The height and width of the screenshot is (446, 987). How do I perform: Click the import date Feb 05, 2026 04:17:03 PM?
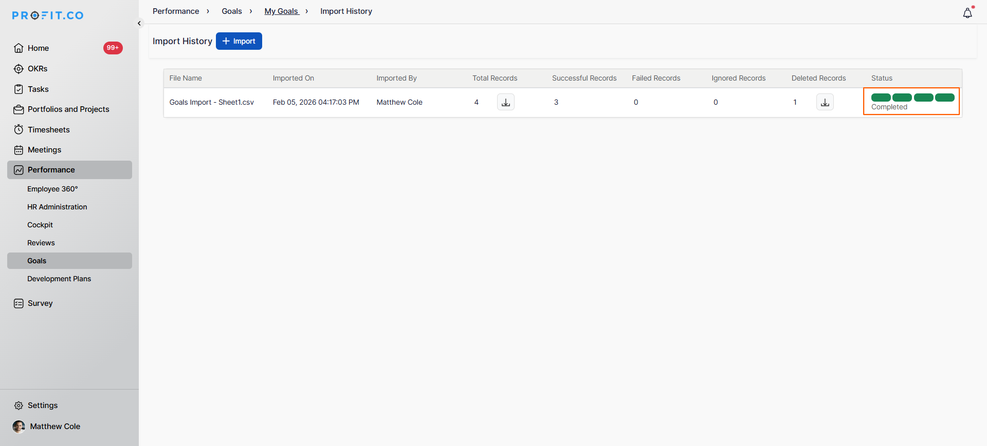[x=316, y=102]
